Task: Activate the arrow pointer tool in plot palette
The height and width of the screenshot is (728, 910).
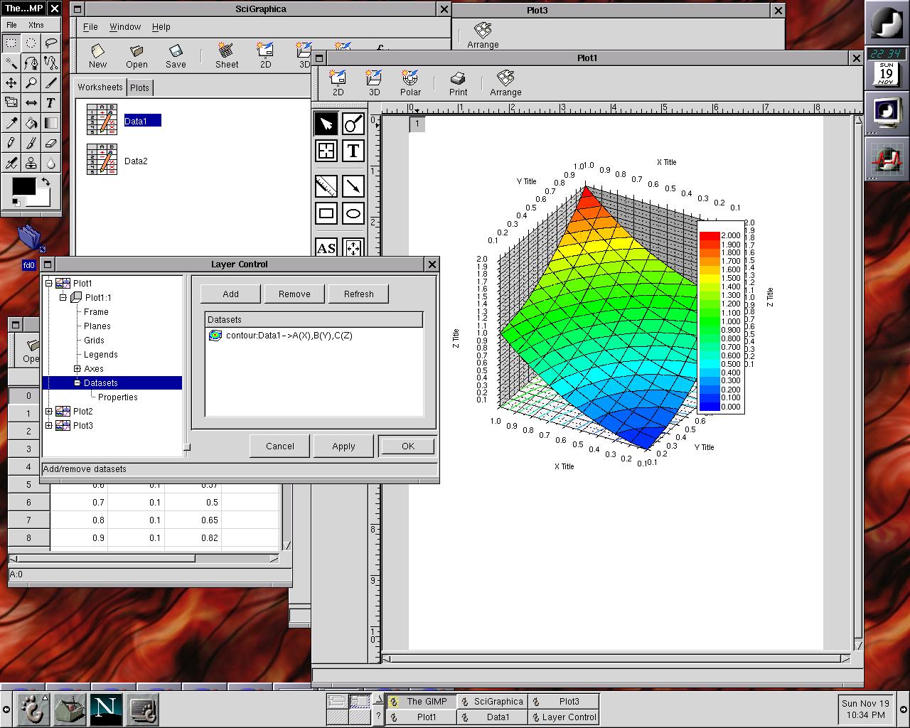Action: tap(326, 124)
